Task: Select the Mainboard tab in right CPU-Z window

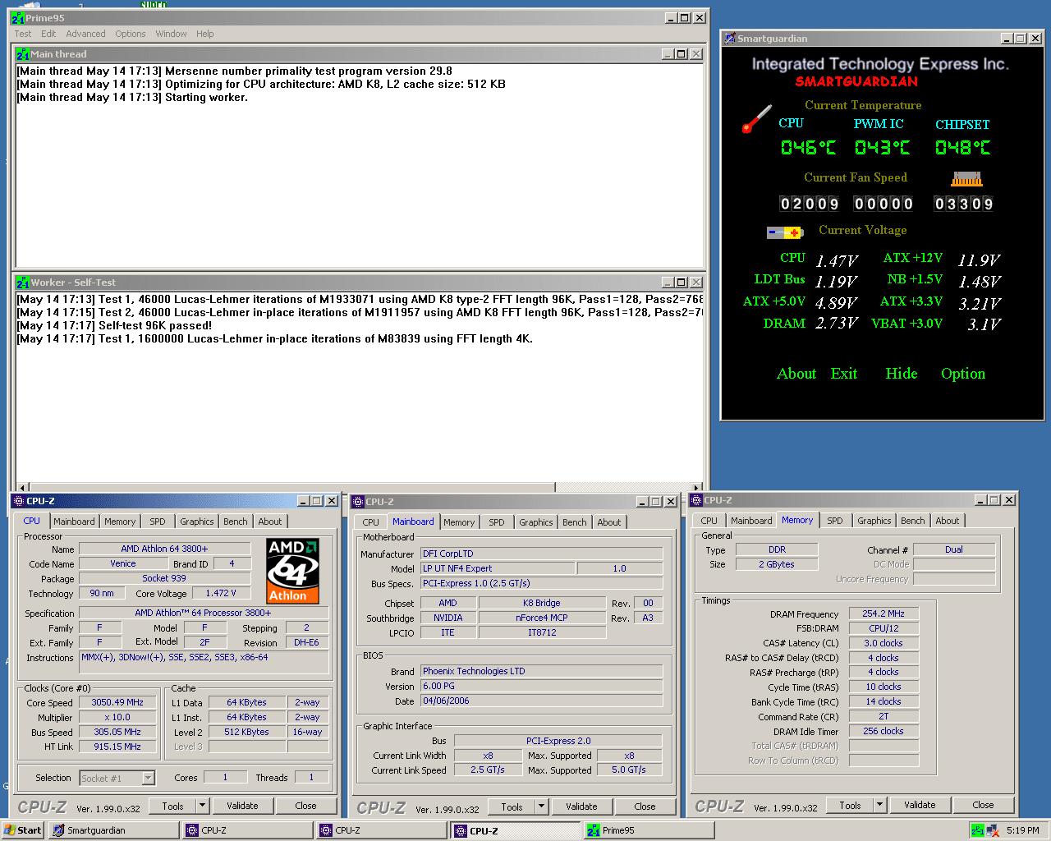Action: (751, 521)
